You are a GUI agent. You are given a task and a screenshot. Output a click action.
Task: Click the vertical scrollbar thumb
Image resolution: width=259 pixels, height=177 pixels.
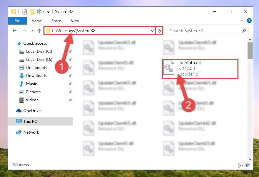tap(250, 51)
